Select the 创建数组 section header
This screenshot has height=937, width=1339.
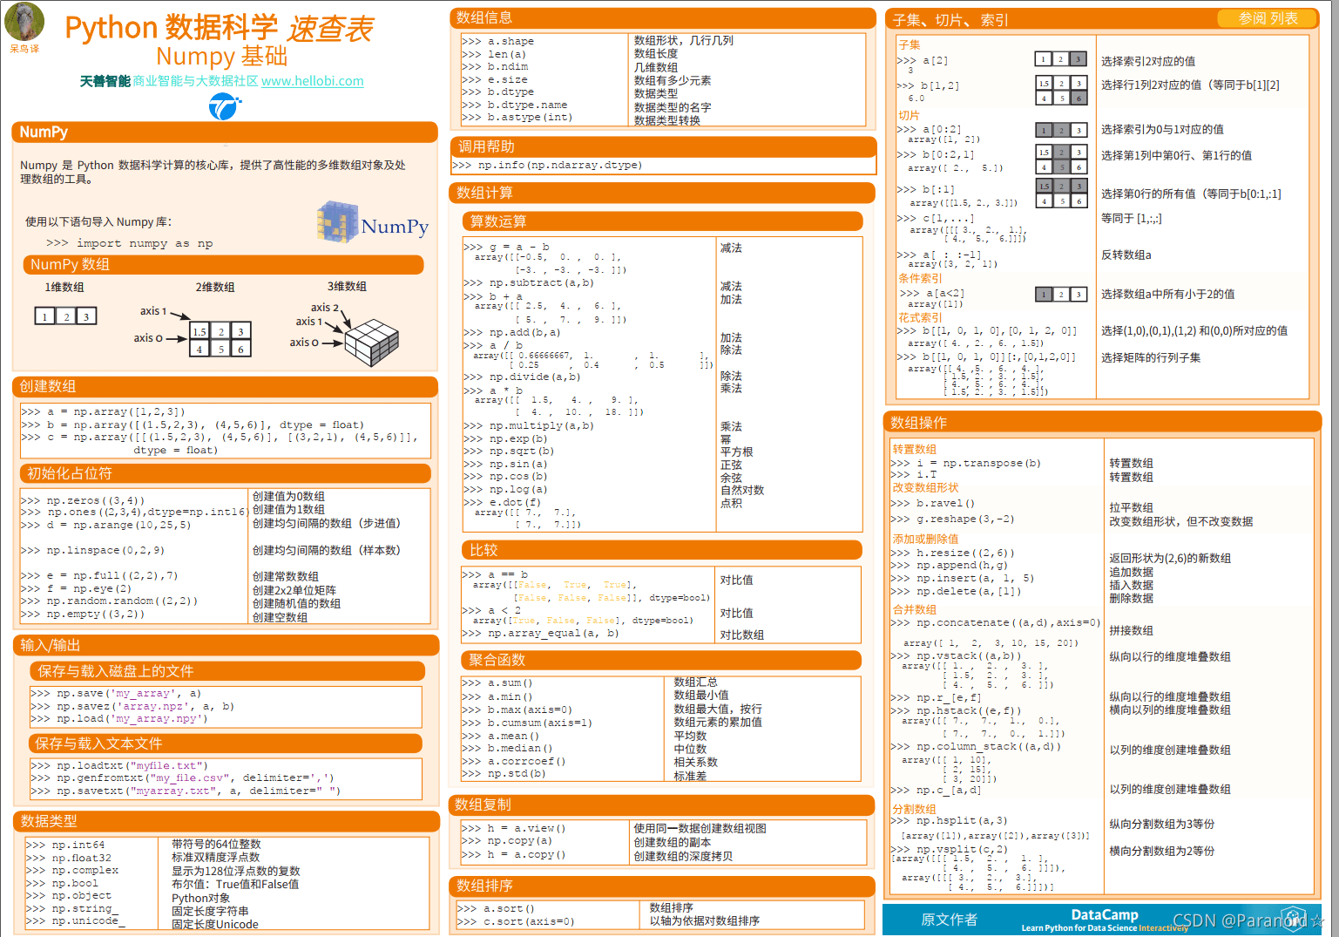(225, 386)
